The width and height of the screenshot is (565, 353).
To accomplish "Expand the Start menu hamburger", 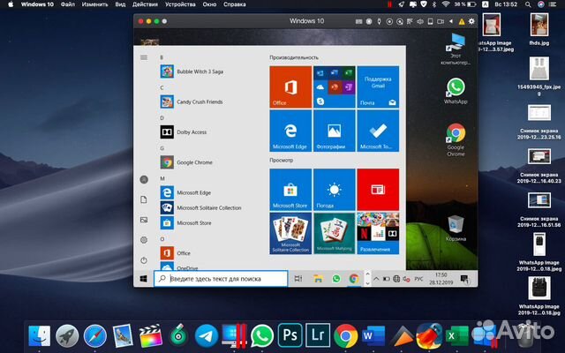I will [x=144, y=57].
